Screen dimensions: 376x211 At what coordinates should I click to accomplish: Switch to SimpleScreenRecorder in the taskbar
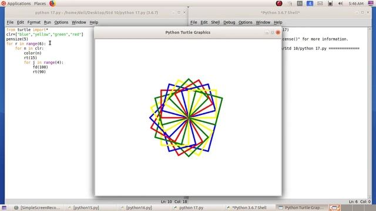click(37, 207)
